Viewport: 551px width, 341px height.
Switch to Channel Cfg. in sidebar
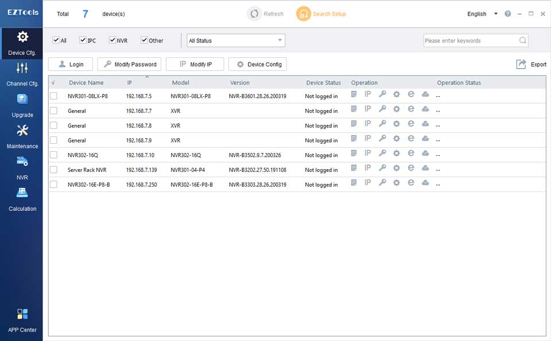pos(22,74)
